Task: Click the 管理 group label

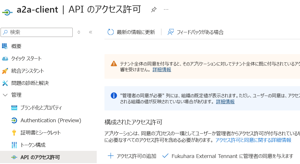Action: [16, 95]
